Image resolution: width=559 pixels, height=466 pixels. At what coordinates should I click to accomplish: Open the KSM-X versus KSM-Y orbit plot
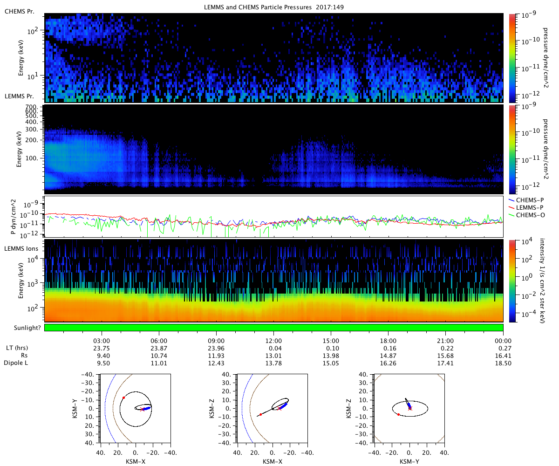[x=135, y=408]
